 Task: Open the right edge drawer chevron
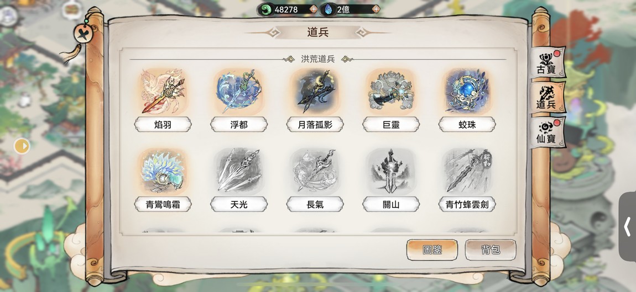[x=628, y=227]
